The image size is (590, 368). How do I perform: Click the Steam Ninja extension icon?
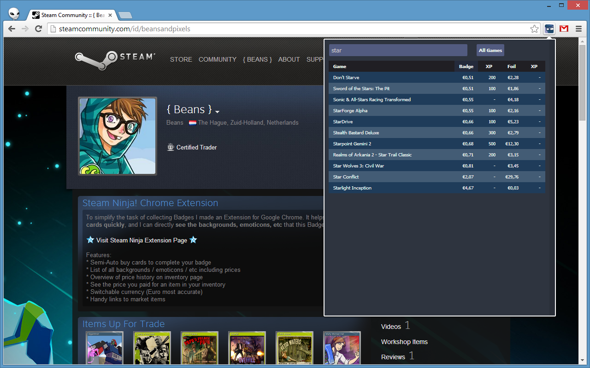(x=549, y=29)
